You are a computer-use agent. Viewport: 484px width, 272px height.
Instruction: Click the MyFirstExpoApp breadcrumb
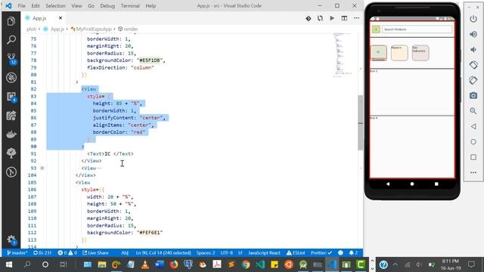point(94,29)
